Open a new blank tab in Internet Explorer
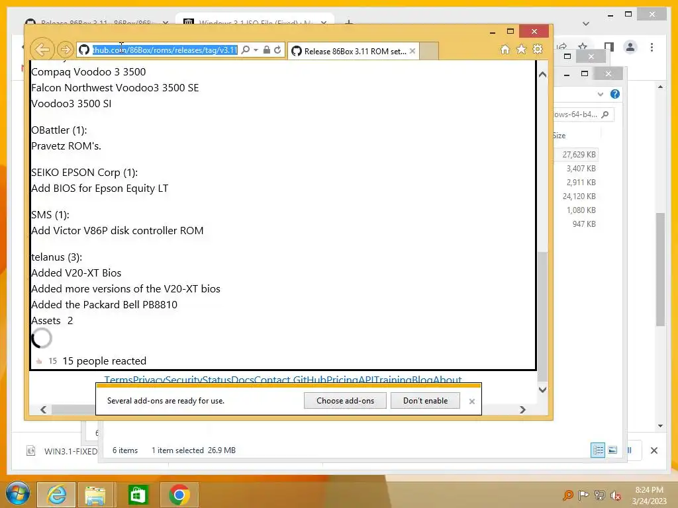This screenshot has width=678, height=508. 429,51
